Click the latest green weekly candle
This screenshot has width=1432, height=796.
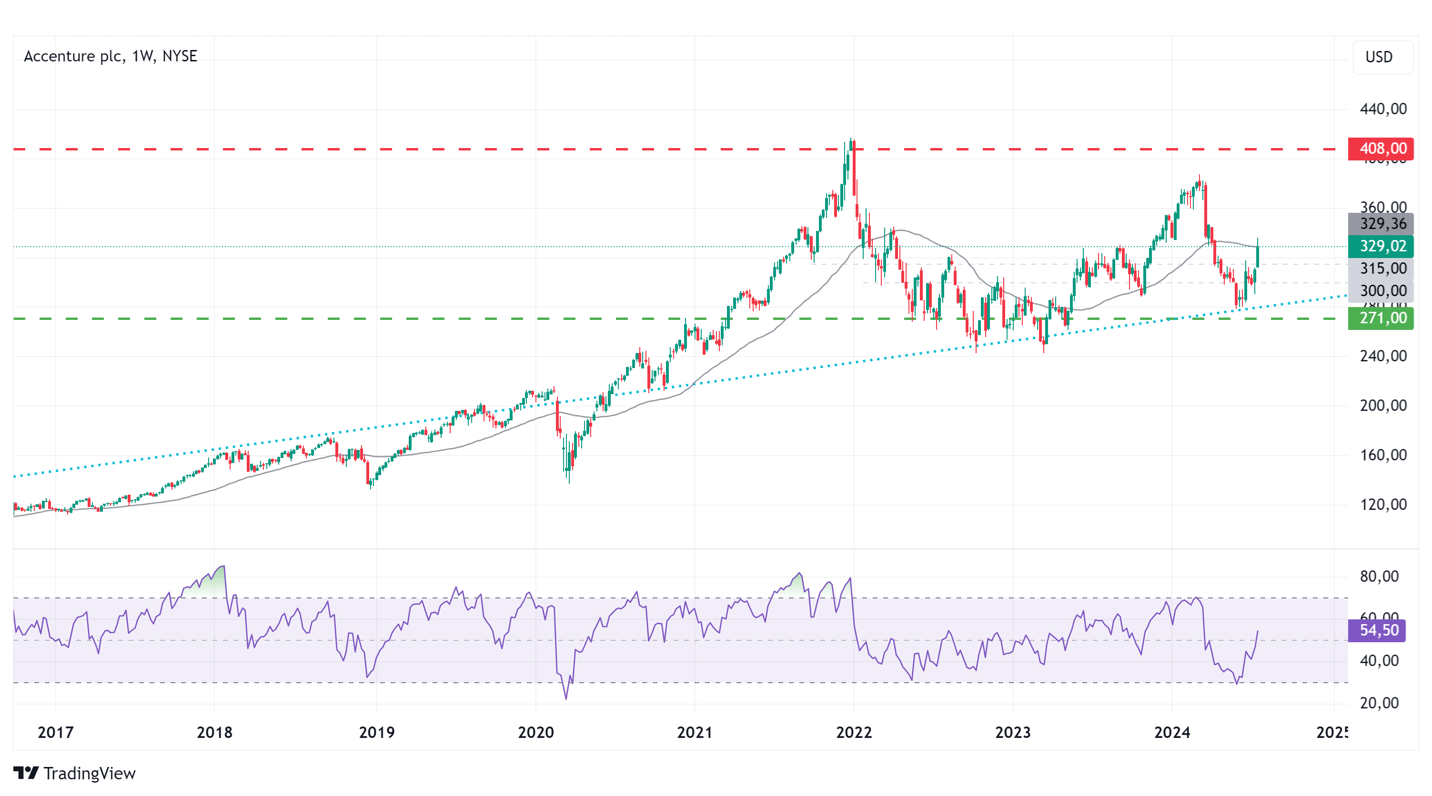(1258, 257)
